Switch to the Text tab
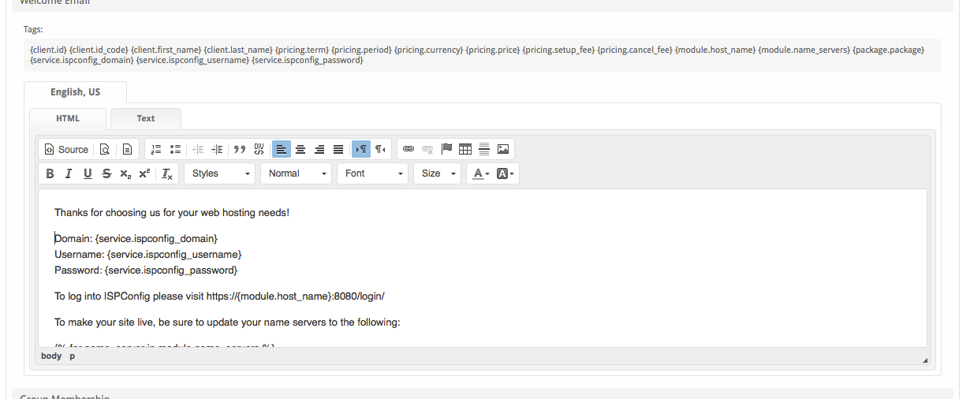 click(146, 118)
